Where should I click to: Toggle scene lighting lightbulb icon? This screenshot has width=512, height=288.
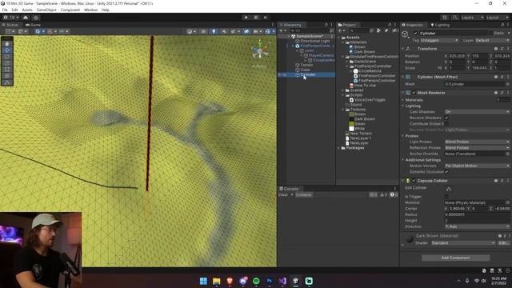(x=214, y=31)
